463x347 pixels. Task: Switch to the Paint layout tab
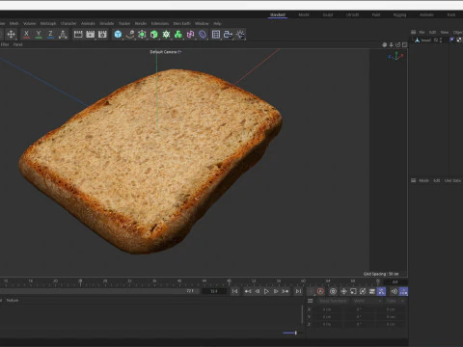coord(376,14)
